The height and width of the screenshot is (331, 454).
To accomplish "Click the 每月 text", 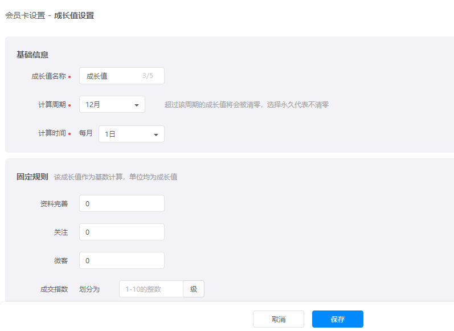I will click(86, 133).
